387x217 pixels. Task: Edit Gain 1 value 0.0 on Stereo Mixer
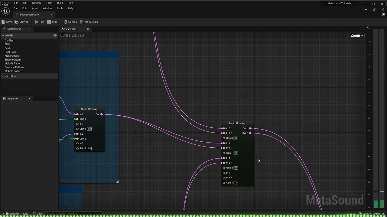pos(236,153)
